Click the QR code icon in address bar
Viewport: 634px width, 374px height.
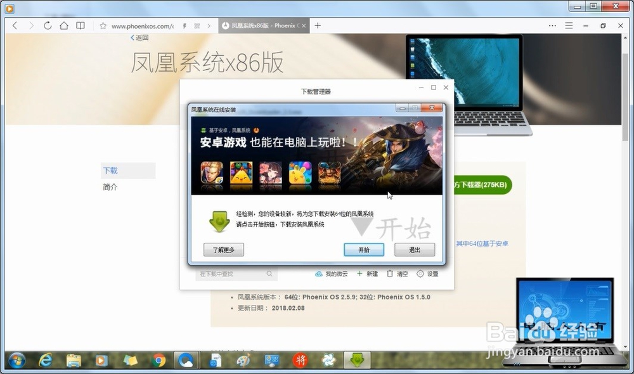(x=197, y=26)
